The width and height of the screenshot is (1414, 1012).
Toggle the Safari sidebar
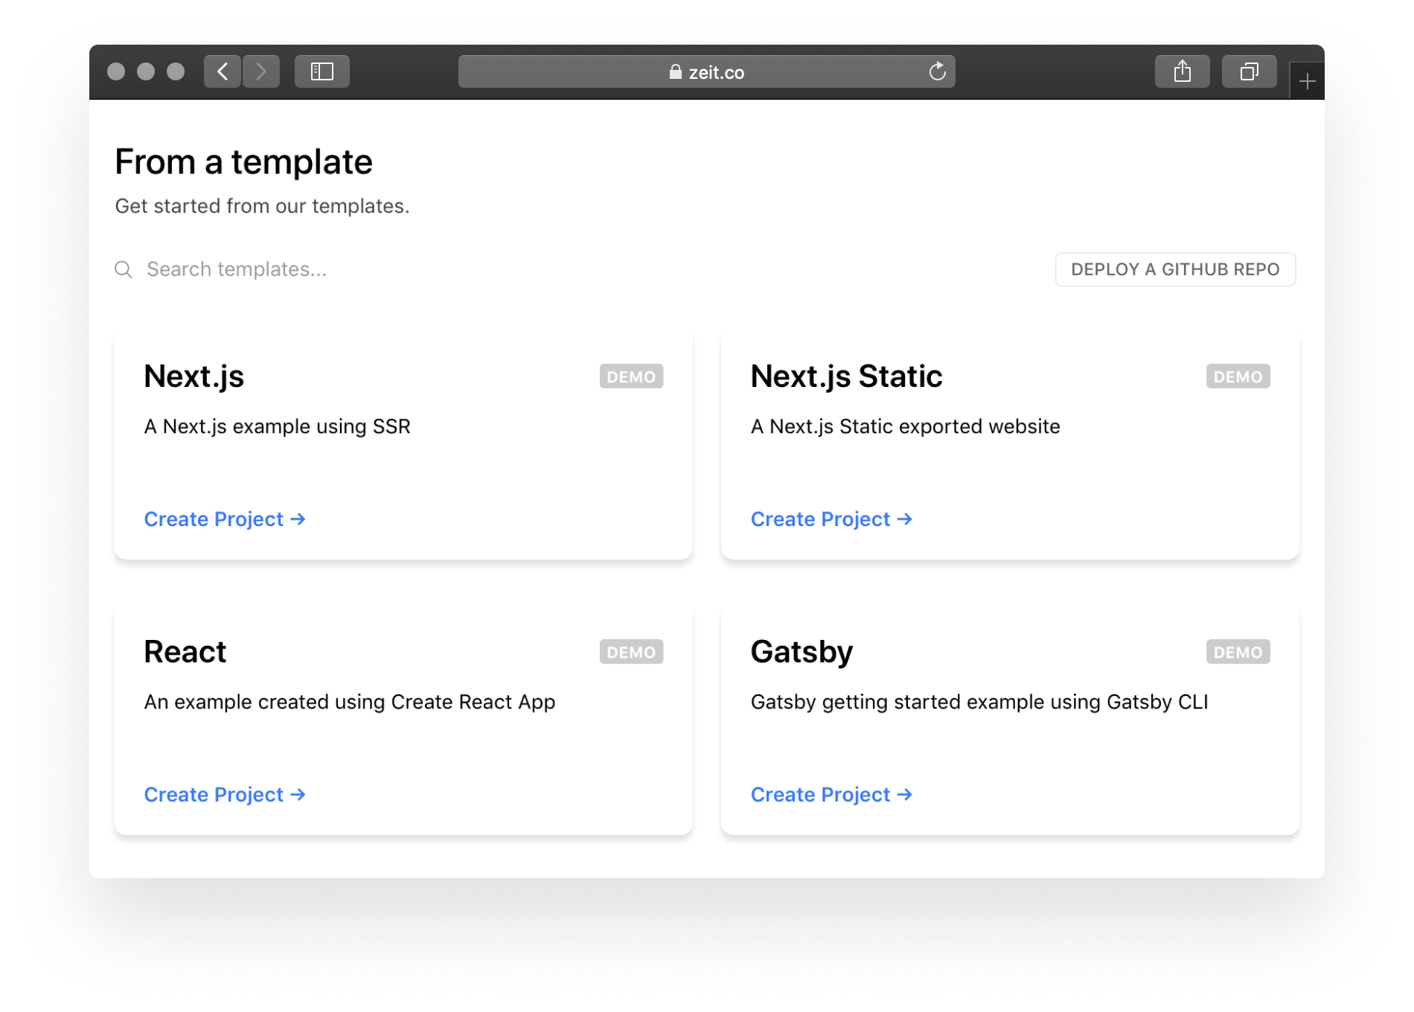coord(322,71)
